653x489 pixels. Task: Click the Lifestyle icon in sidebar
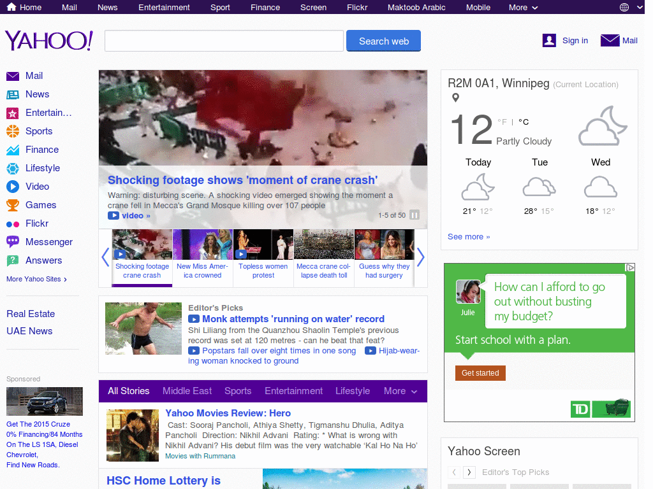coord(13,168)
